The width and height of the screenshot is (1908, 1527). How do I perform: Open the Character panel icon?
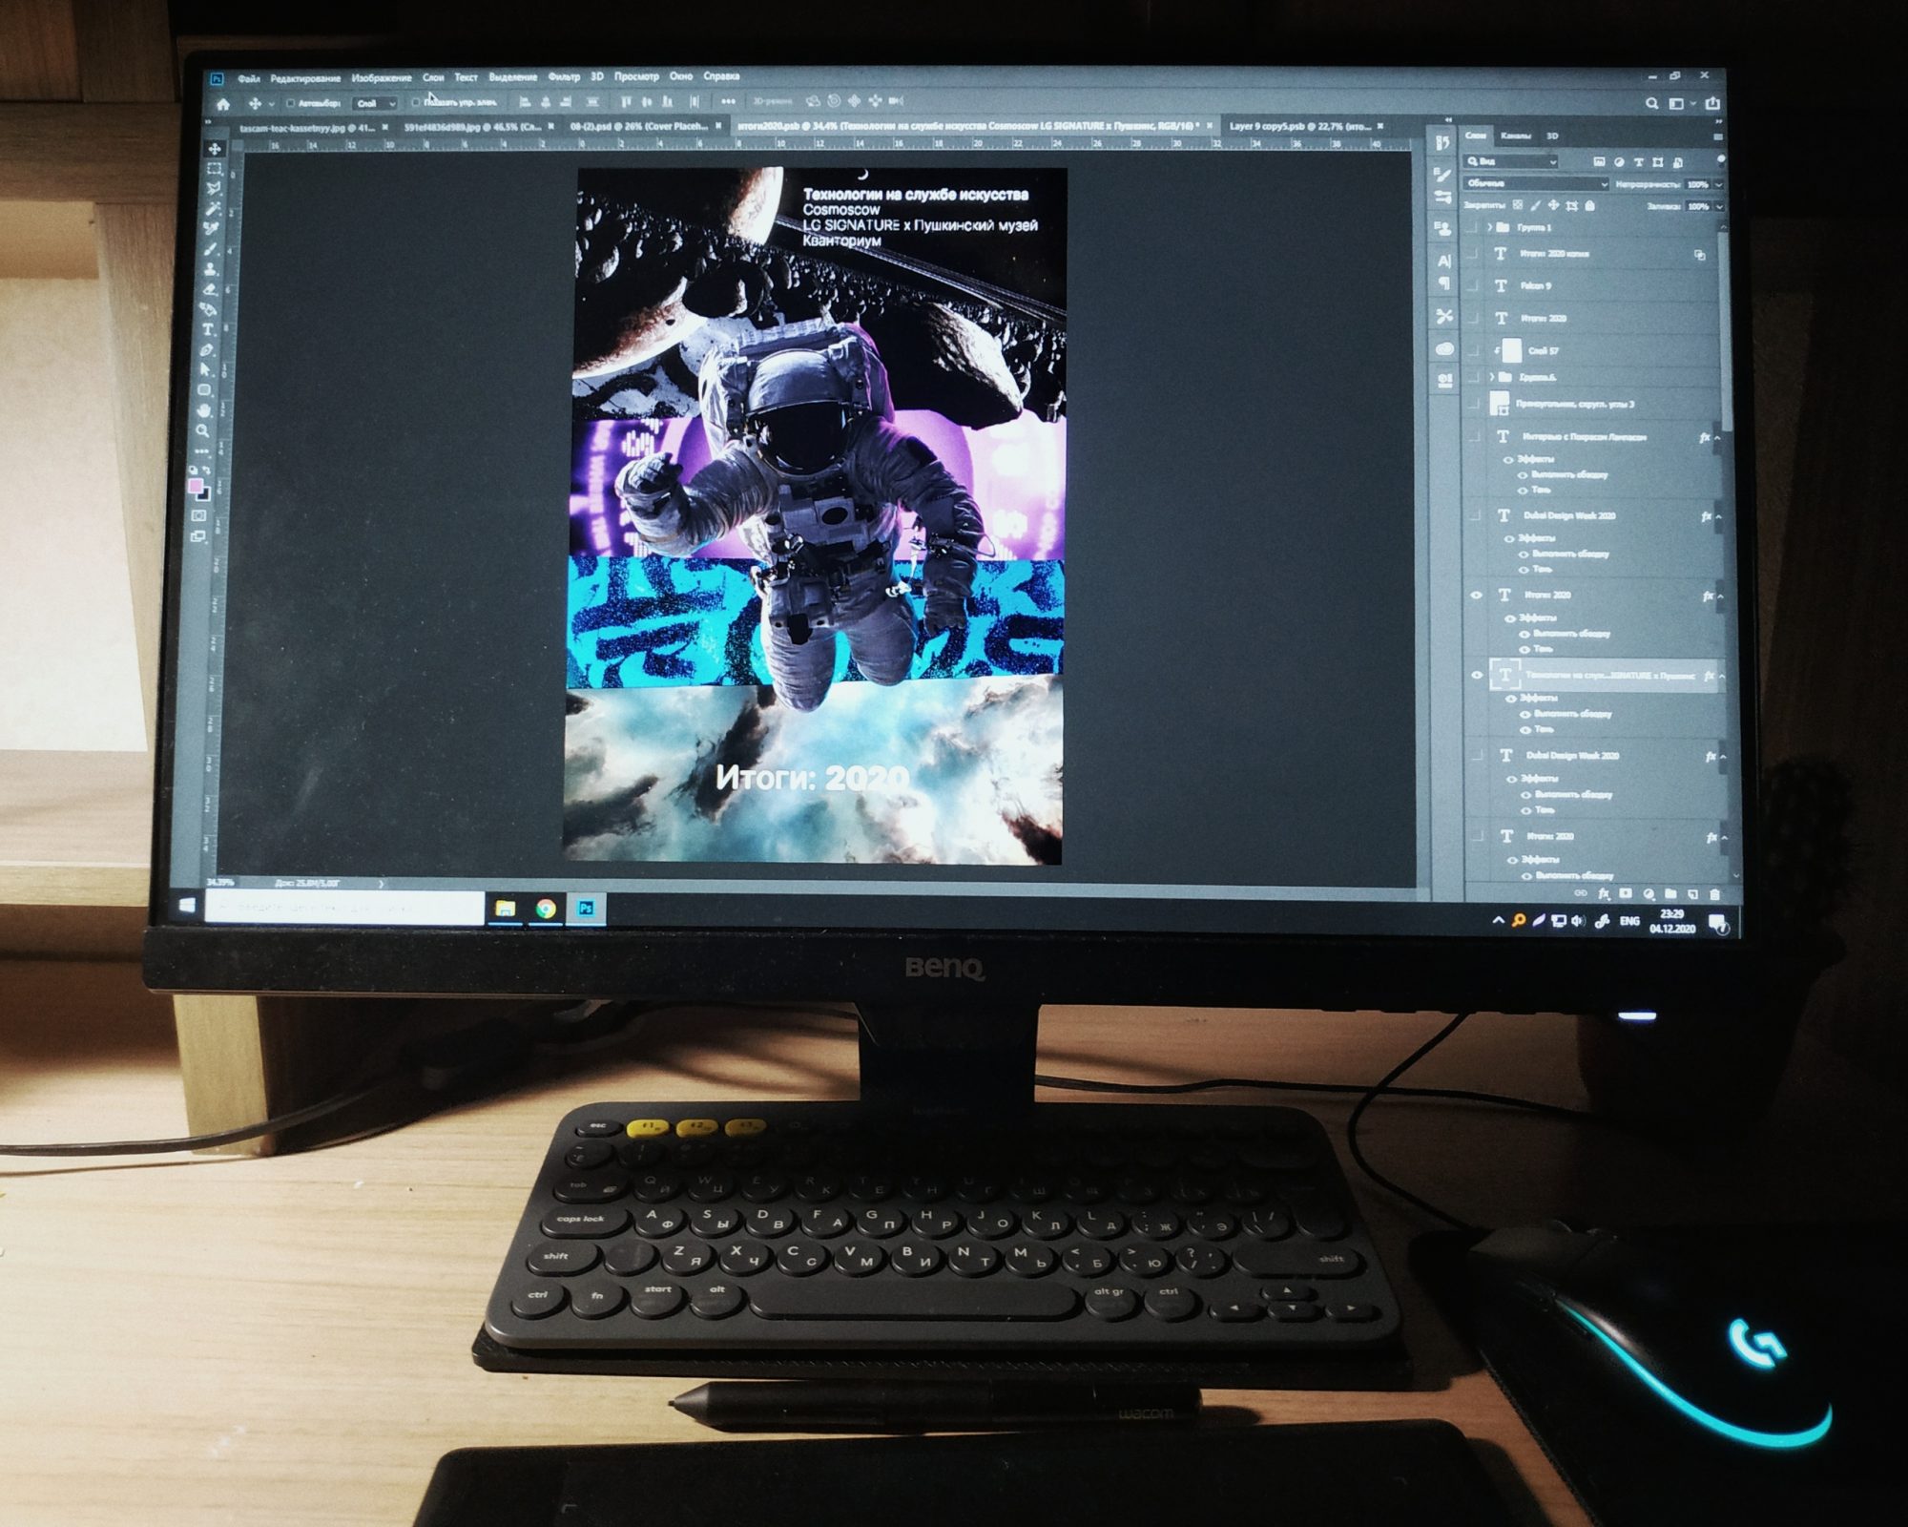(x=1444, y=260)
